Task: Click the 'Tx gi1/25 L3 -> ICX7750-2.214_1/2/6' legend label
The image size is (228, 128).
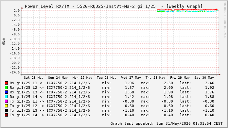Action: 50,111
